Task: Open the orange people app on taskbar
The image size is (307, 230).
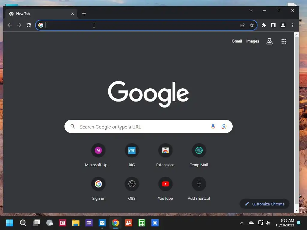Action: pyautogui.click(x=129, y=223)
